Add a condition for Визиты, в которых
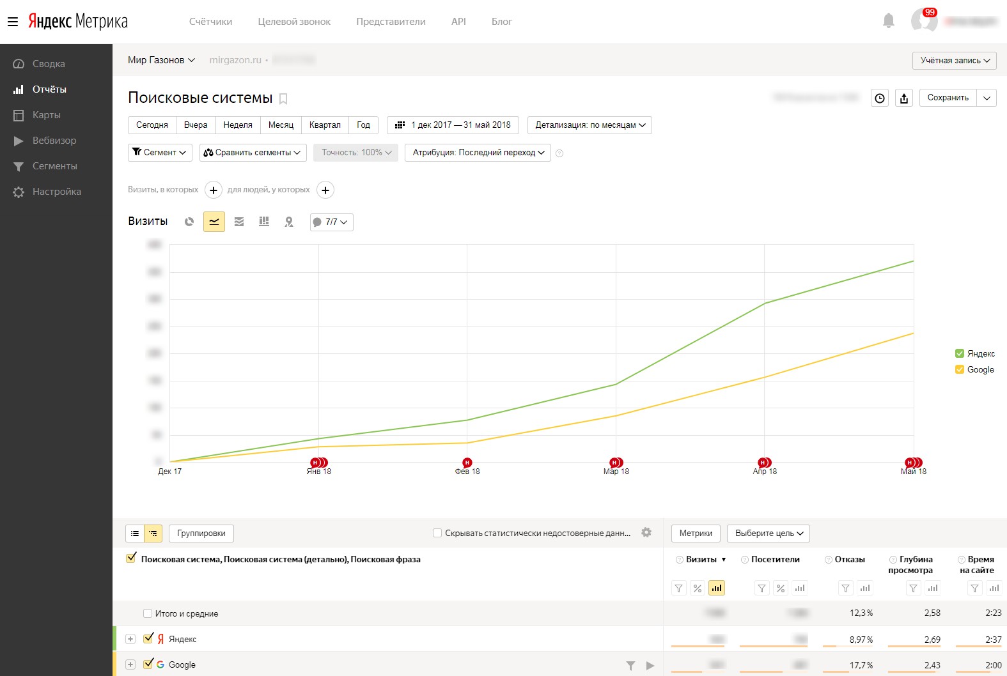This screenshot has height=676, width=1007. (x=214, y=190)
